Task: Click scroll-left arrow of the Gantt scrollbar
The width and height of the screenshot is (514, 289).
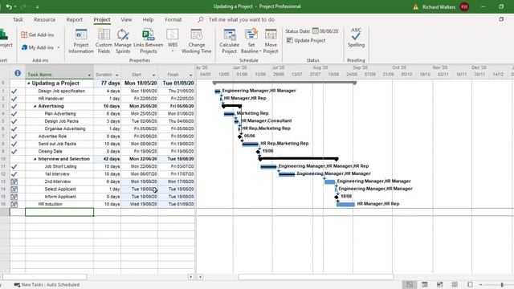Action: (x=200, y=277)
